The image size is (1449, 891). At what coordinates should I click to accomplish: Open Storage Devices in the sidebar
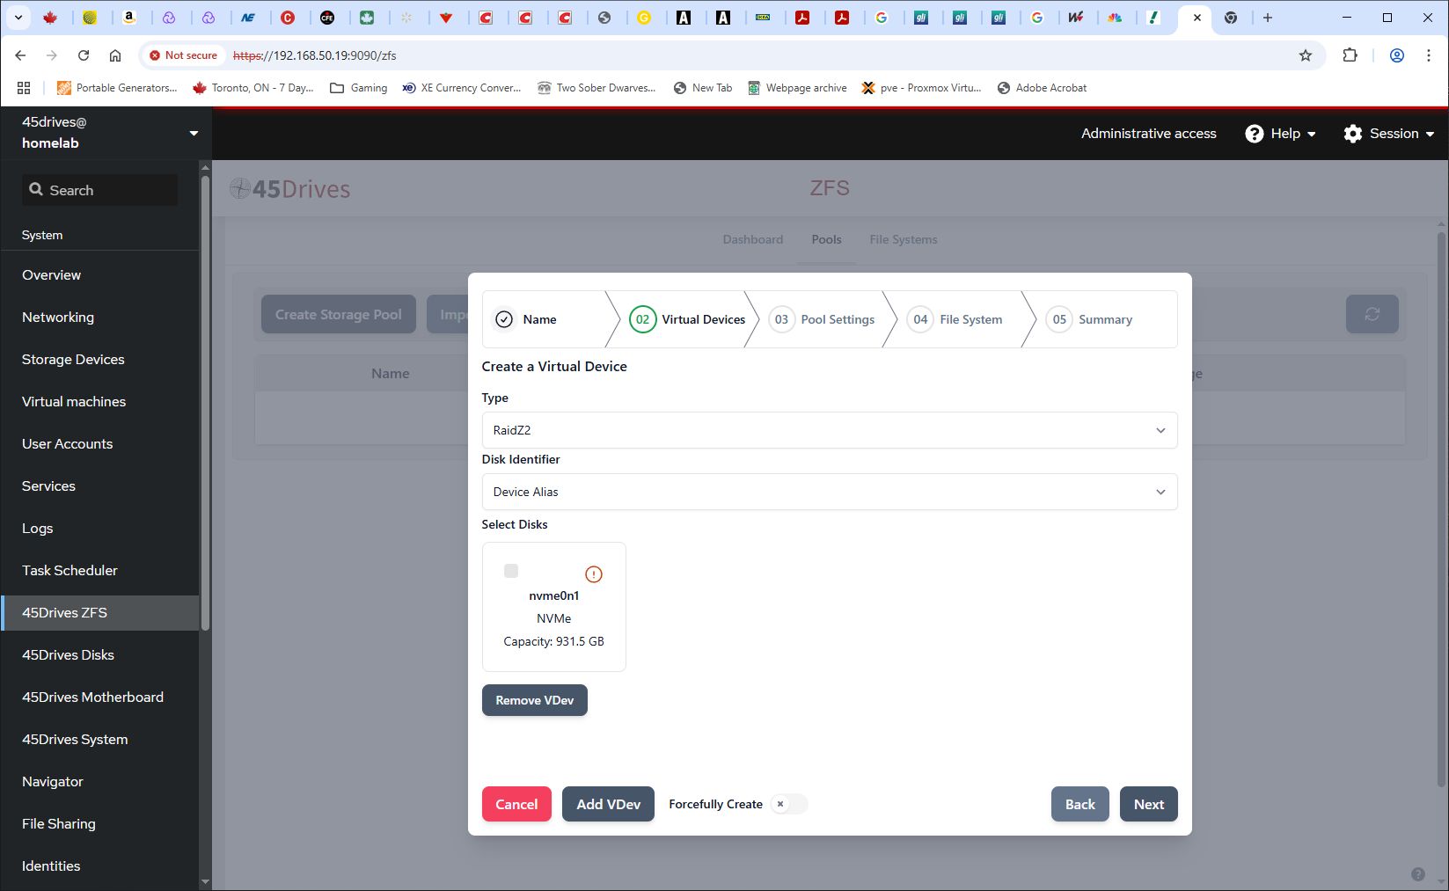click(99, 360)
